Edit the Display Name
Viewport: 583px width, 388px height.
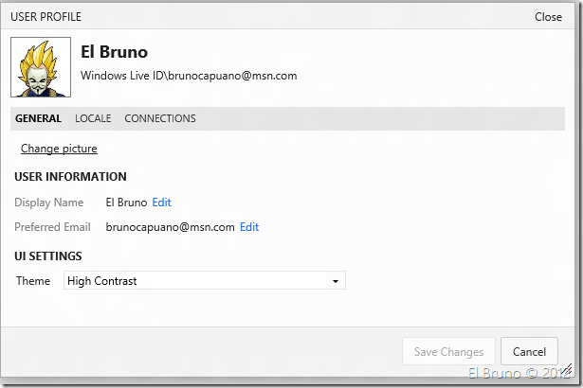click(x=162, y=203)
